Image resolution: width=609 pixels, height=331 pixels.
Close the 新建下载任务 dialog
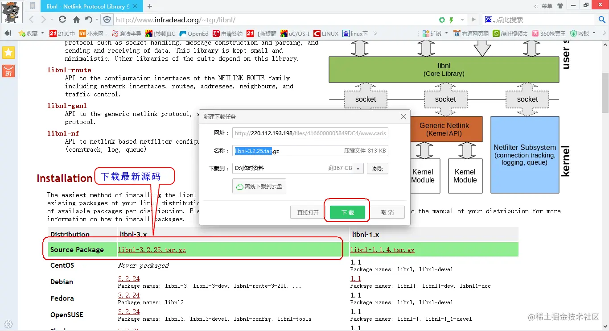point(403,116)
